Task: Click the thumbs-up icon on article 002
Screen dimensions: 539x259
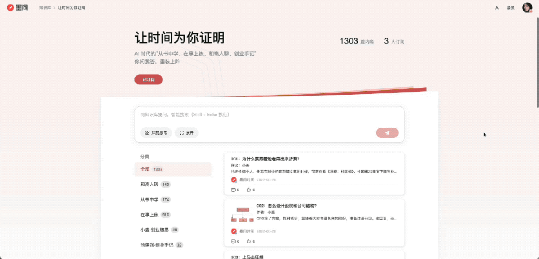Action: [248, 241]
